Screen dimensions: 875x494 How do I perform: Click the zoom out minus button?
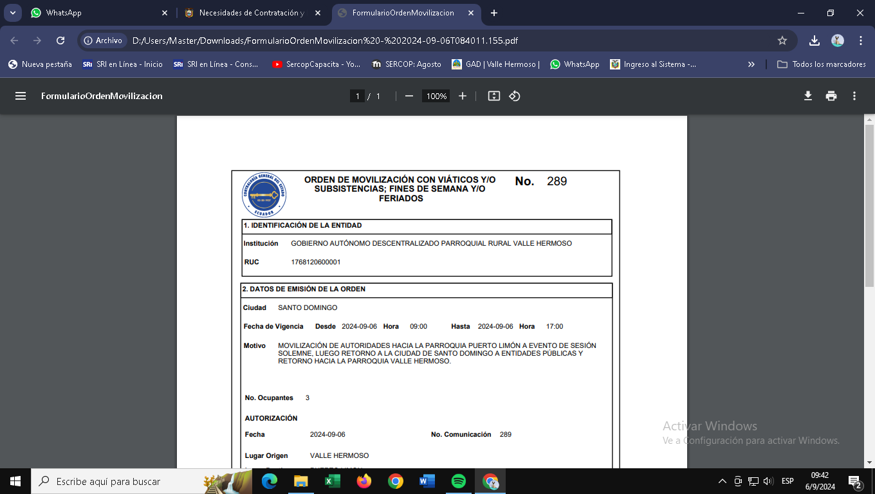pyautogui.click(x=409, y=96)
